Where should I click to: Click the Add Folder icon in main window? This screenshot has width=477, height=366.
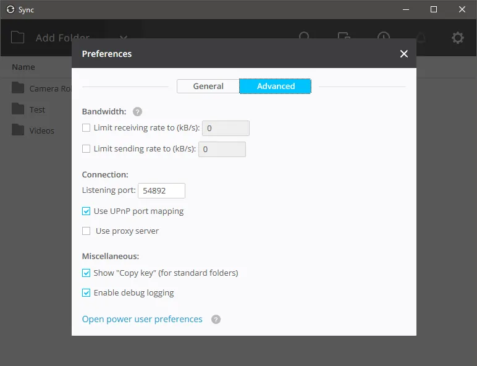[18, 38]
